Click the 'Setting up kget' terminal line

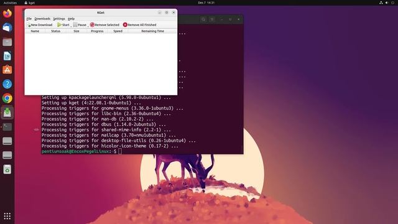(91, 103)
